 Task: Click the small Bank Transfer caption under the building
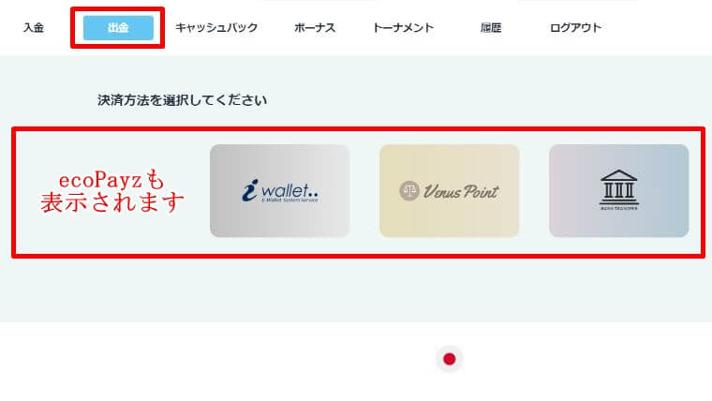(x=619, y=208)
